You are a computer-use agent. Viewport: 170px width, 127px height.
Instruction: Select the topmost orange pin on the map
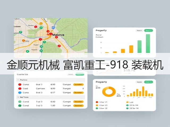click(41, 24)
